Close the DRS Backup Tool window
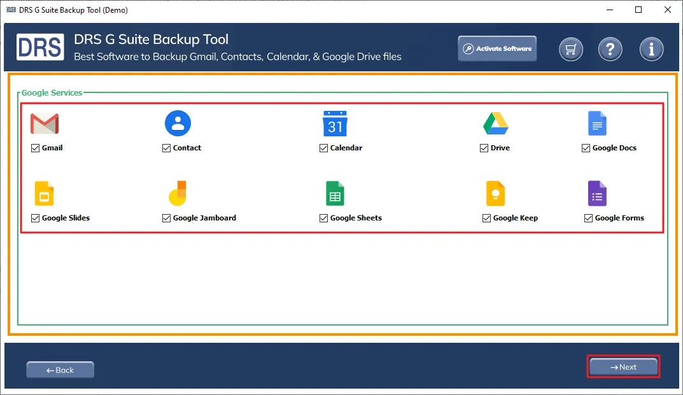 (x=667, y=10)
